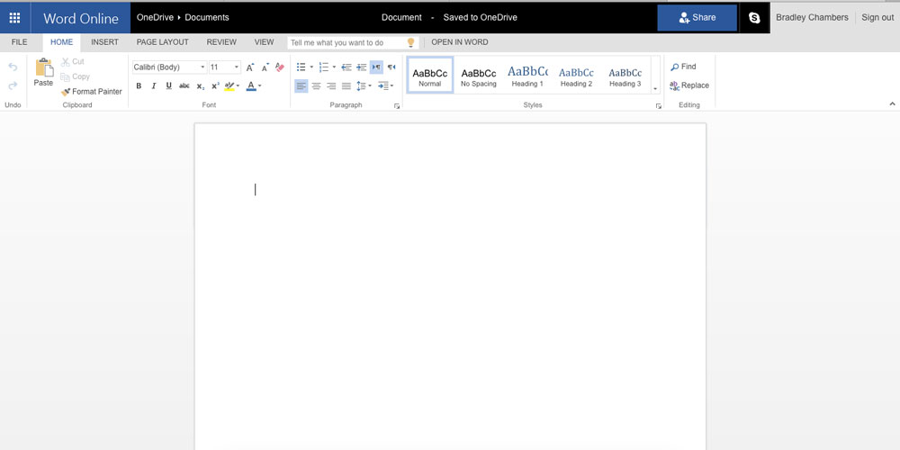Decrease the paragraph indent

click(346, 67)
